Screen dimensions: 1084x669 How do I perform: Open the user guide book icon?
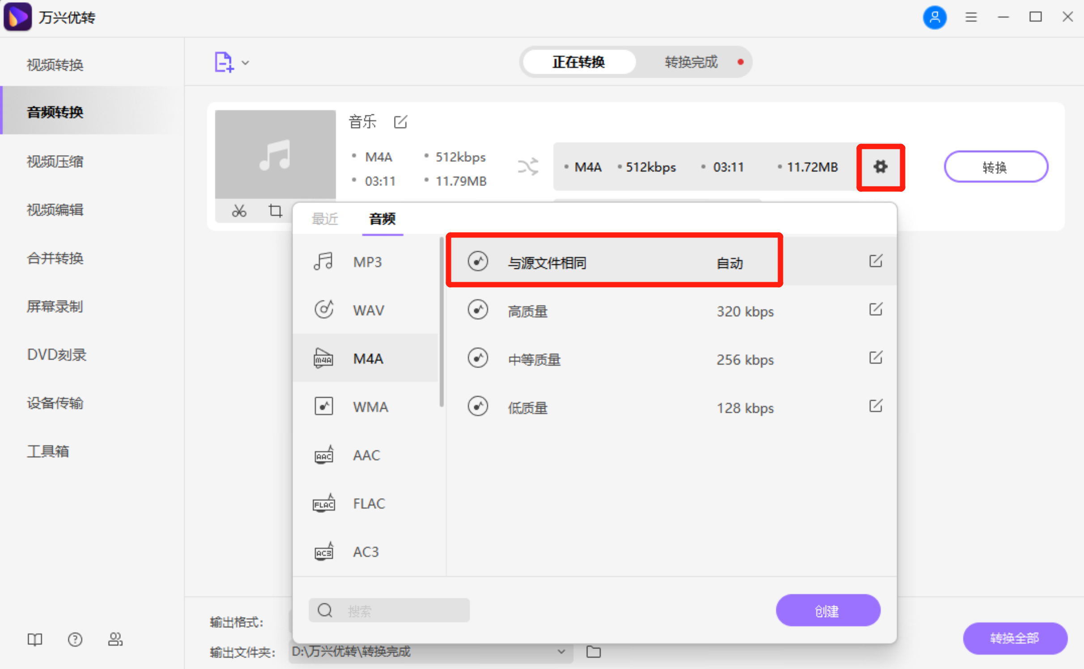[x=35, y=639]
